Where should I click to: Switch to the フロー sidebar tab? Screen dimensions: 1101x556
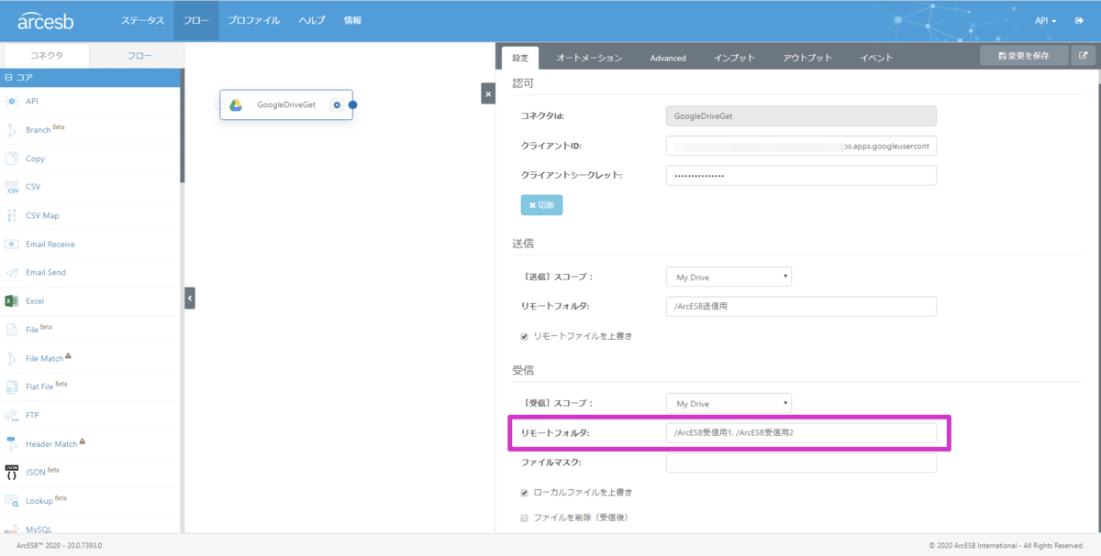click(139, 56)
